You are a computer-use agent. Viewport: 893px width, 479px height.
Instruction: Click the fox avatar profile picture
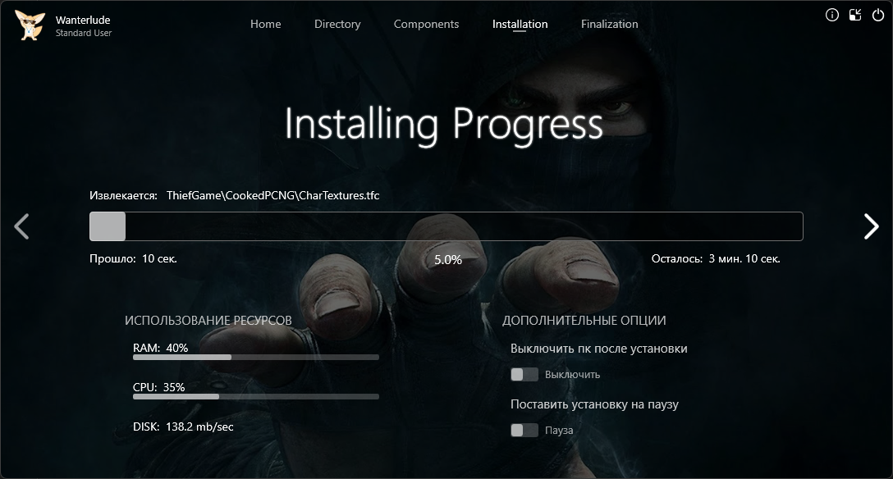(30, 25)
